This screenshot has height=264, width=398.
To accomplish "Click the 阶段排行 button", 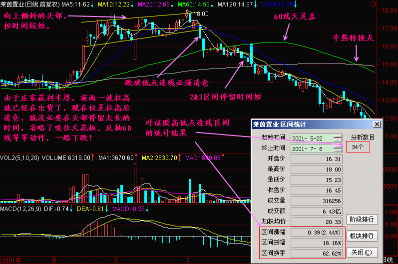I will click(363, 219).
